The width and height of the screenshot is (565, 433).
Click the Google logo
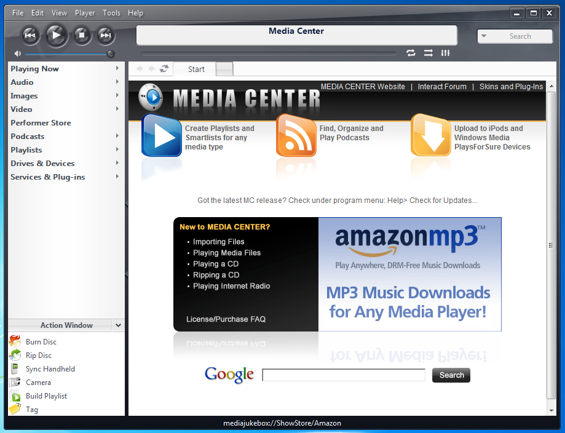point(229,375)
